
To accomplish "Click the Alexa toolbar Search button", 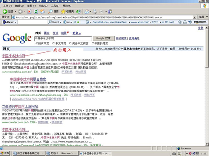I will click(54, 22).
